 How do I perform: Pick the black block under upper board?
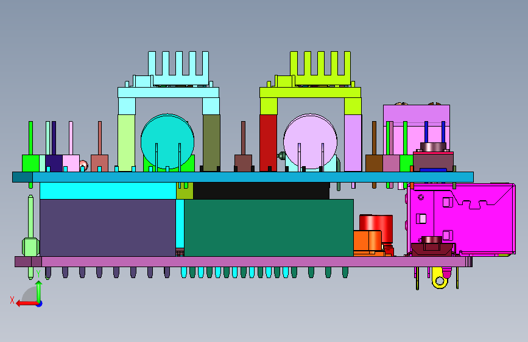261,191
